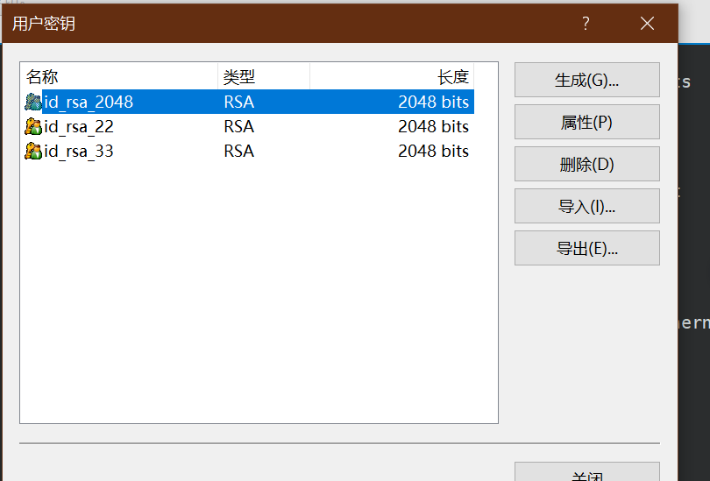Click RSA type in id_rsa_33 row

pos(239,151)
